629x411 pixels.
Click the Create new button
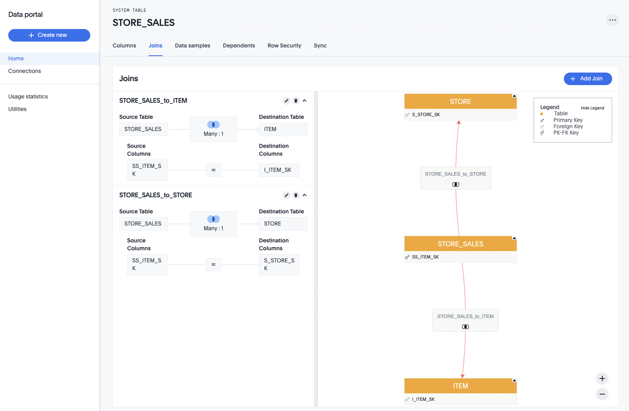tap(49, 35)
